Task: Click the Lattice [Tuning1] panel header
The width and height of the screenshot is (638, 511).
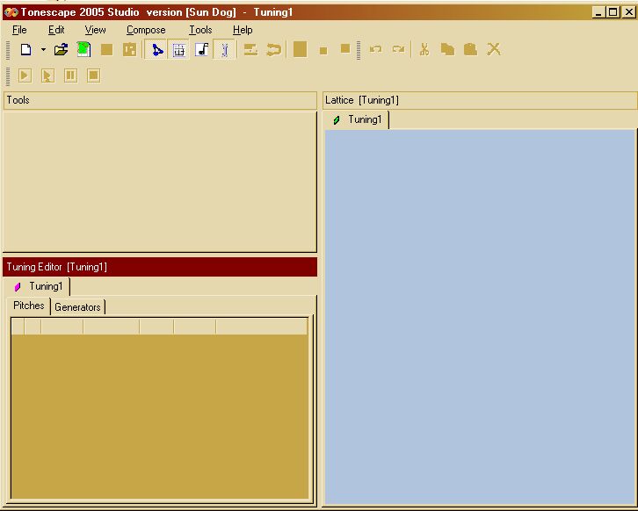Action: point(480,100)
